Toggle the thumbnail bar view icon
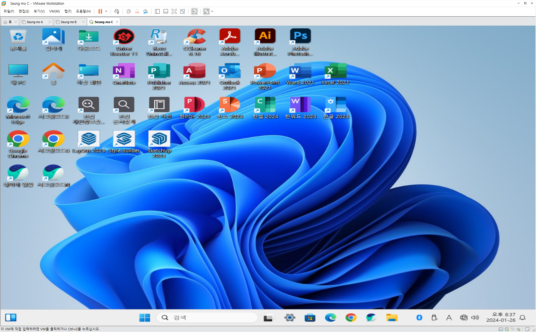This screenshot has width=536, height=332. 166,11
